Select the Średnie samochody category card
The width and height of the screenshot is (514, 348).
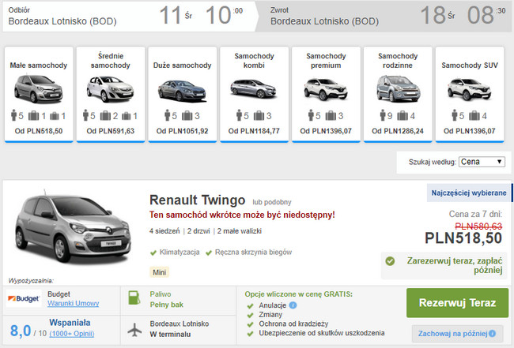pos(111,95)
